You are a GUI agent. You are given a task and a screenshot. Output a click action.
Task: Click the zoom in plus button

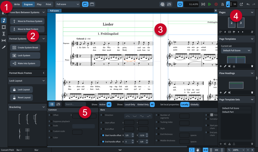tap(252, 150)
